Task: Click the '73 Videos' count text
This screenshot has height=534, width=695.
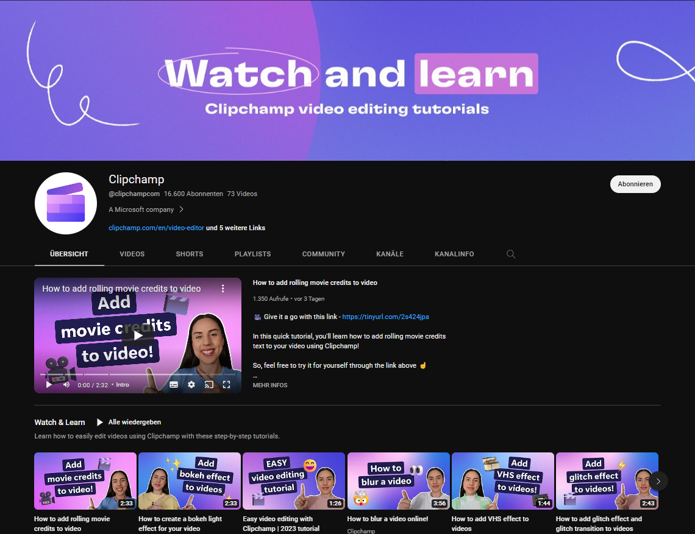Action: coord(242,194)
